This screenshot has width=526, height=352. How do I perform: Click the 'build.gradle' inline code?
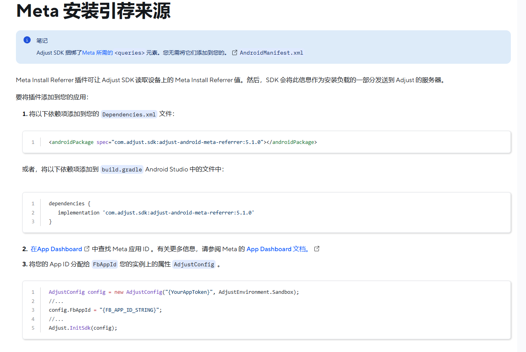coord(122,169)
